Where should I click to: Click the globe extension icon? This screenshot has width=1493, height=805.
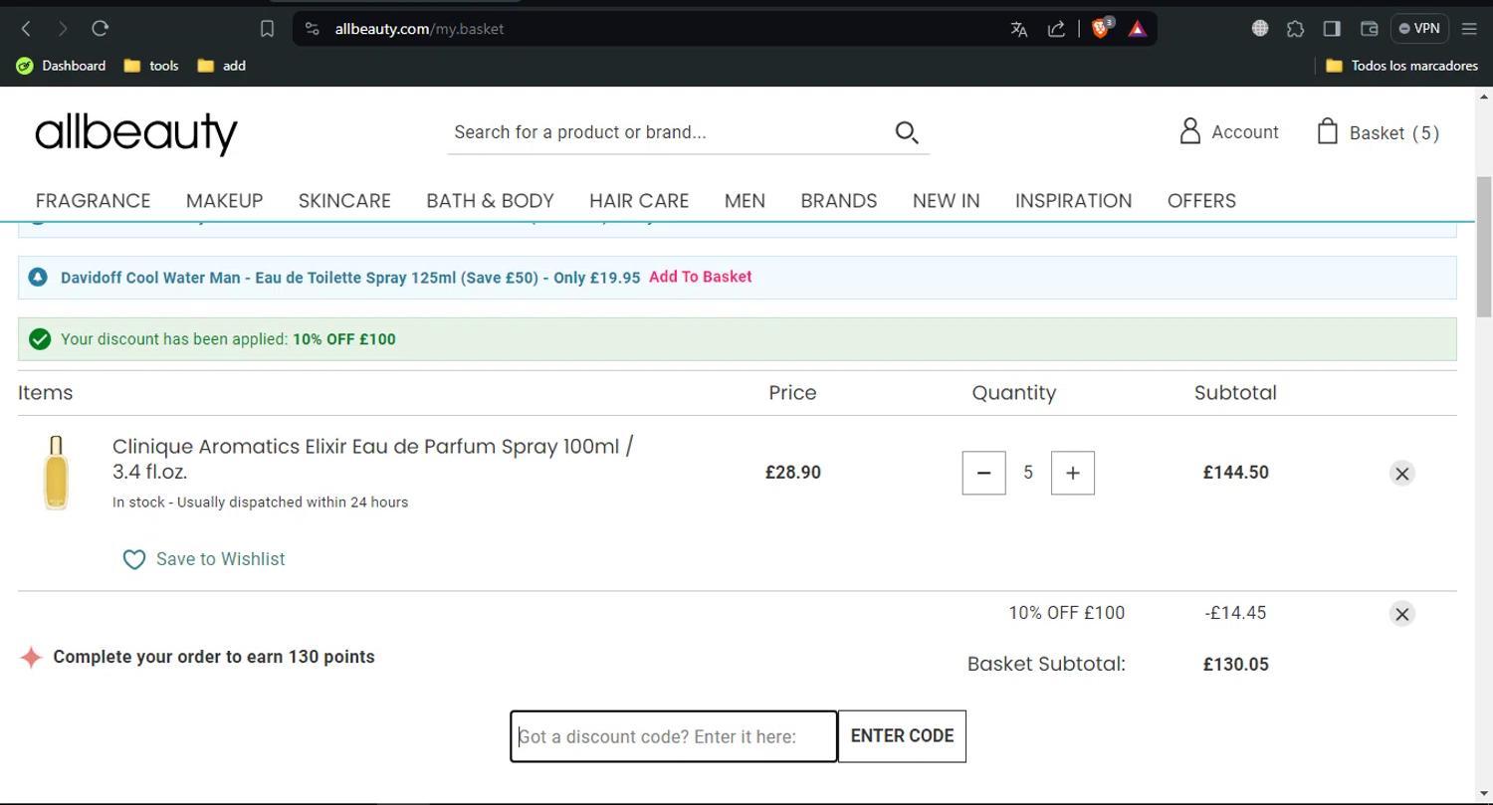click(1260, 29)
